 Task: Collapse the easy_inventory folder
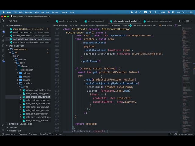(x=9, y=49)
